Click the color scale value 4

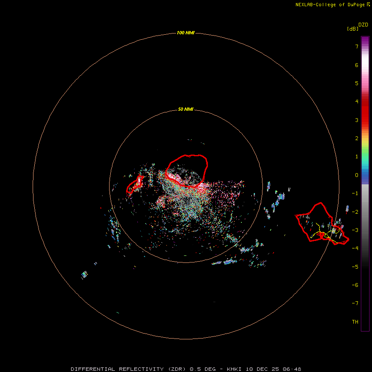[357, 102]
